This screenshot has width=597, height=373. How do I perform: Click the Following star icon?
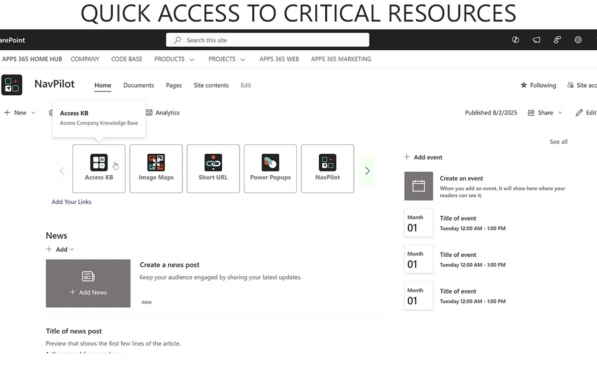tap(524, 85)
